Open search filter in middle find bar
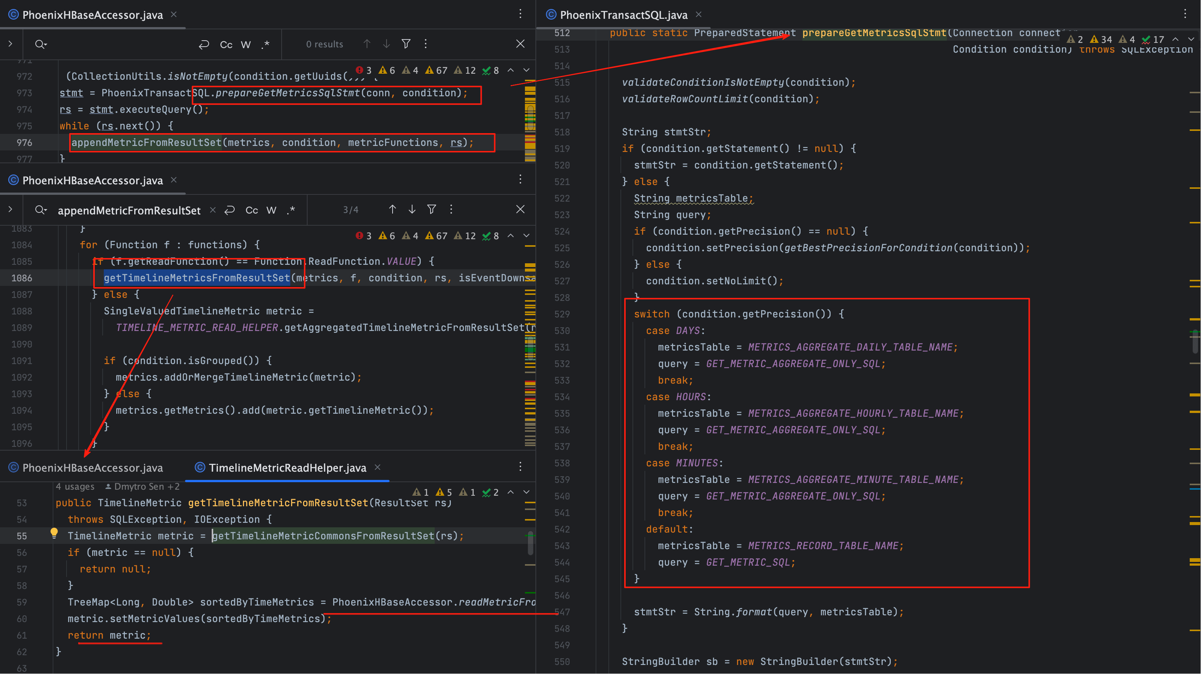1201x674 pixels. (432, 209)
